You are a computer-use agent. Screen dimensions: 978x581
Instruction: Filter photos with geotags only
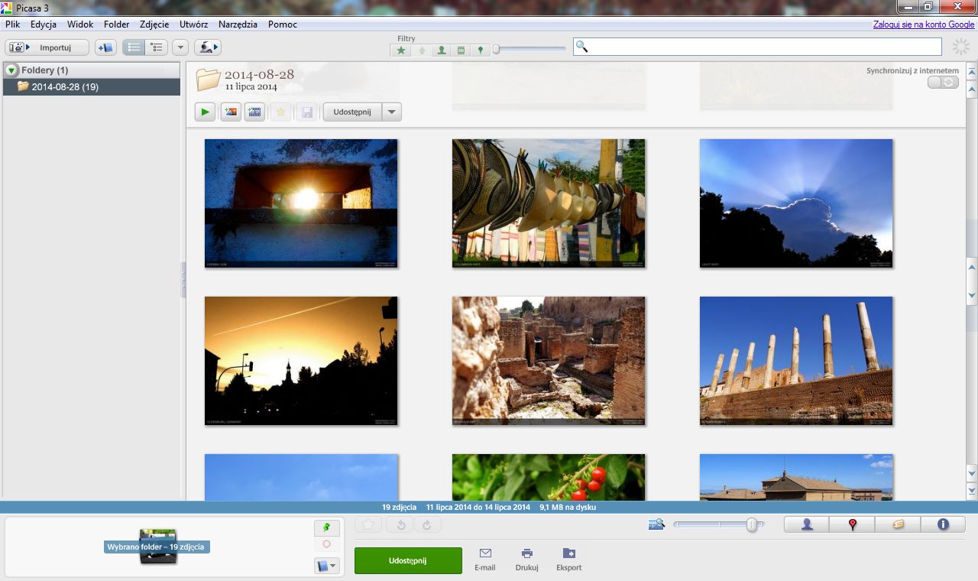coord(480,50)
